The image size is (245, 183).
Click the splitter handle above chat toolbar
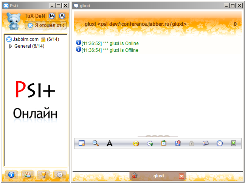(158, 136)
